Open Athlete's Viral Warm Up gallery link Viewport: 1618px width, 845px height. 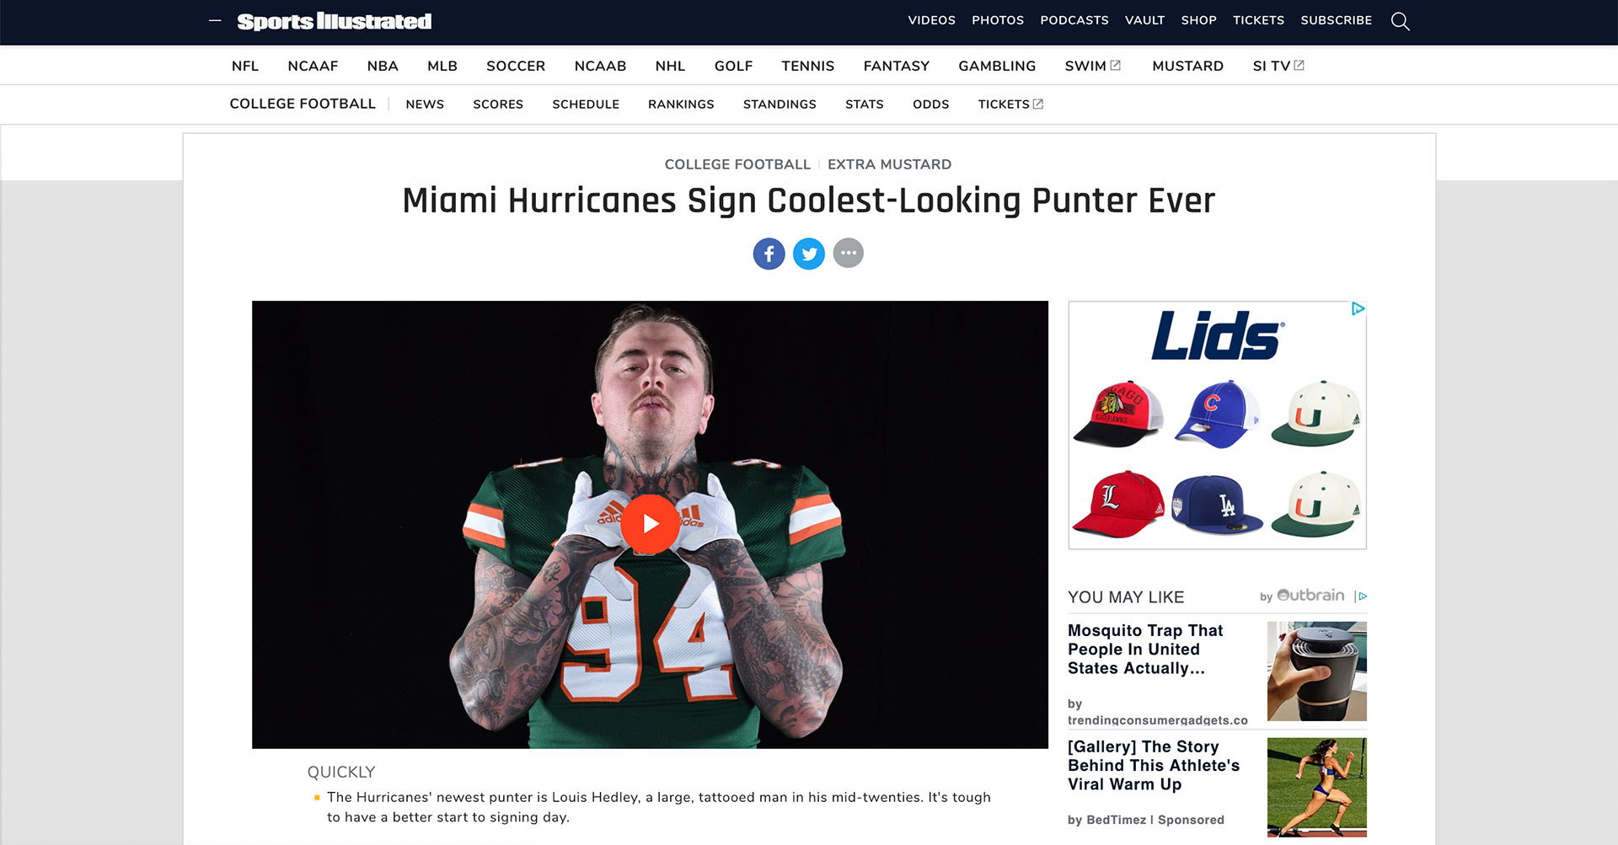1153,766
